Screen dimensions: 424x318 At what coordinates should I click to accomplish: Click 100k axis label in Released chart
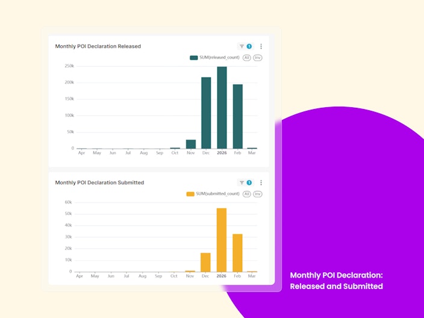[x=69, y=116]
